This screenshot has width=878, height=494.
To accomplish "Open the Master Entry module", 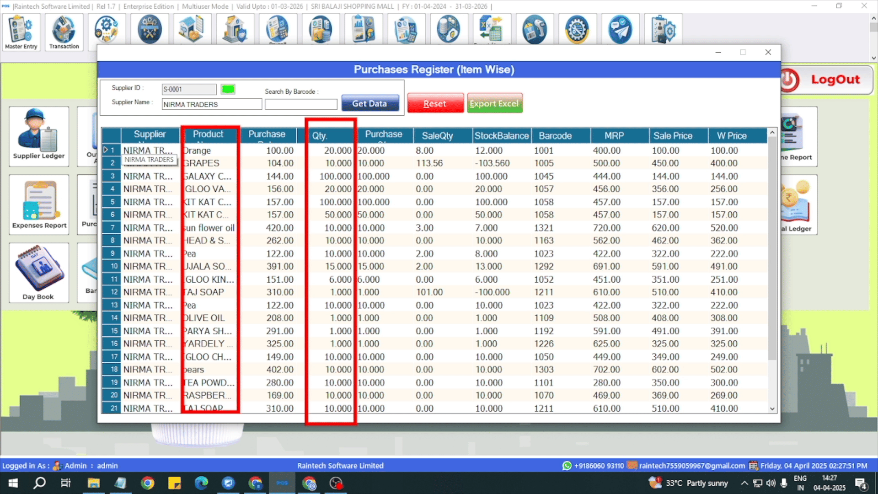I will point(21,32).
